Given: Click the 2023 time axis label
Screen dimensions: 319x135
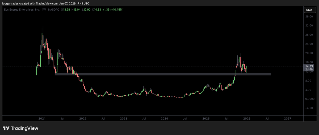Looking at the screenshot, I should click(x=123, y=118).
